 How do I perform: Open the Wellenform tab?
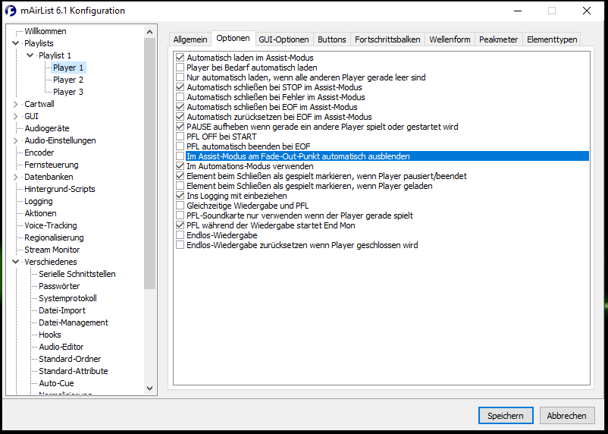450,39
